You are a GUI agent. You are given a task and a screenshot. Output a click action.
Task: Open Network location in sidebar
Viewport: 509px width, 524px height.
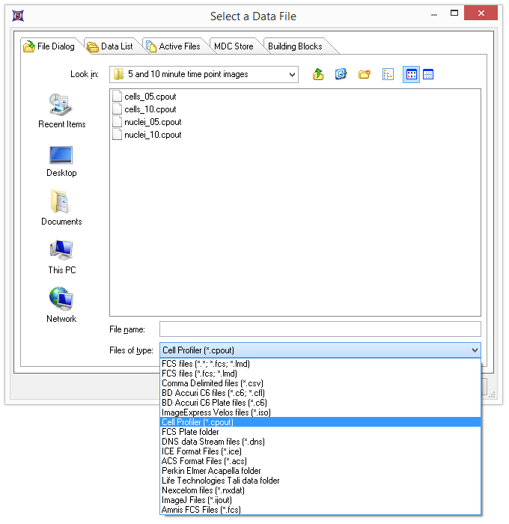61,305
